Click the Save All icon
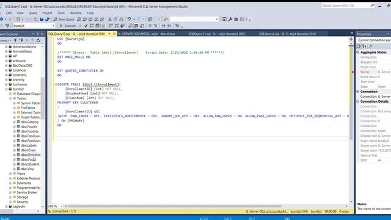This screenshot has height=220, width=391. pyautogui.click(x=47, y=19)
